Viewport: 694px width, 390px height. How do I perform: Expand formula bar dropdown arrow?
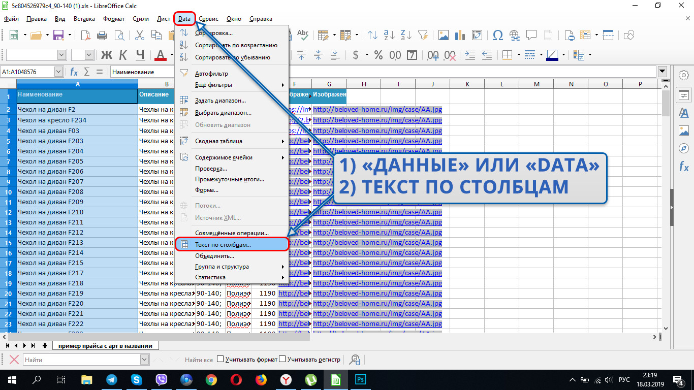[x=662, y=72]
